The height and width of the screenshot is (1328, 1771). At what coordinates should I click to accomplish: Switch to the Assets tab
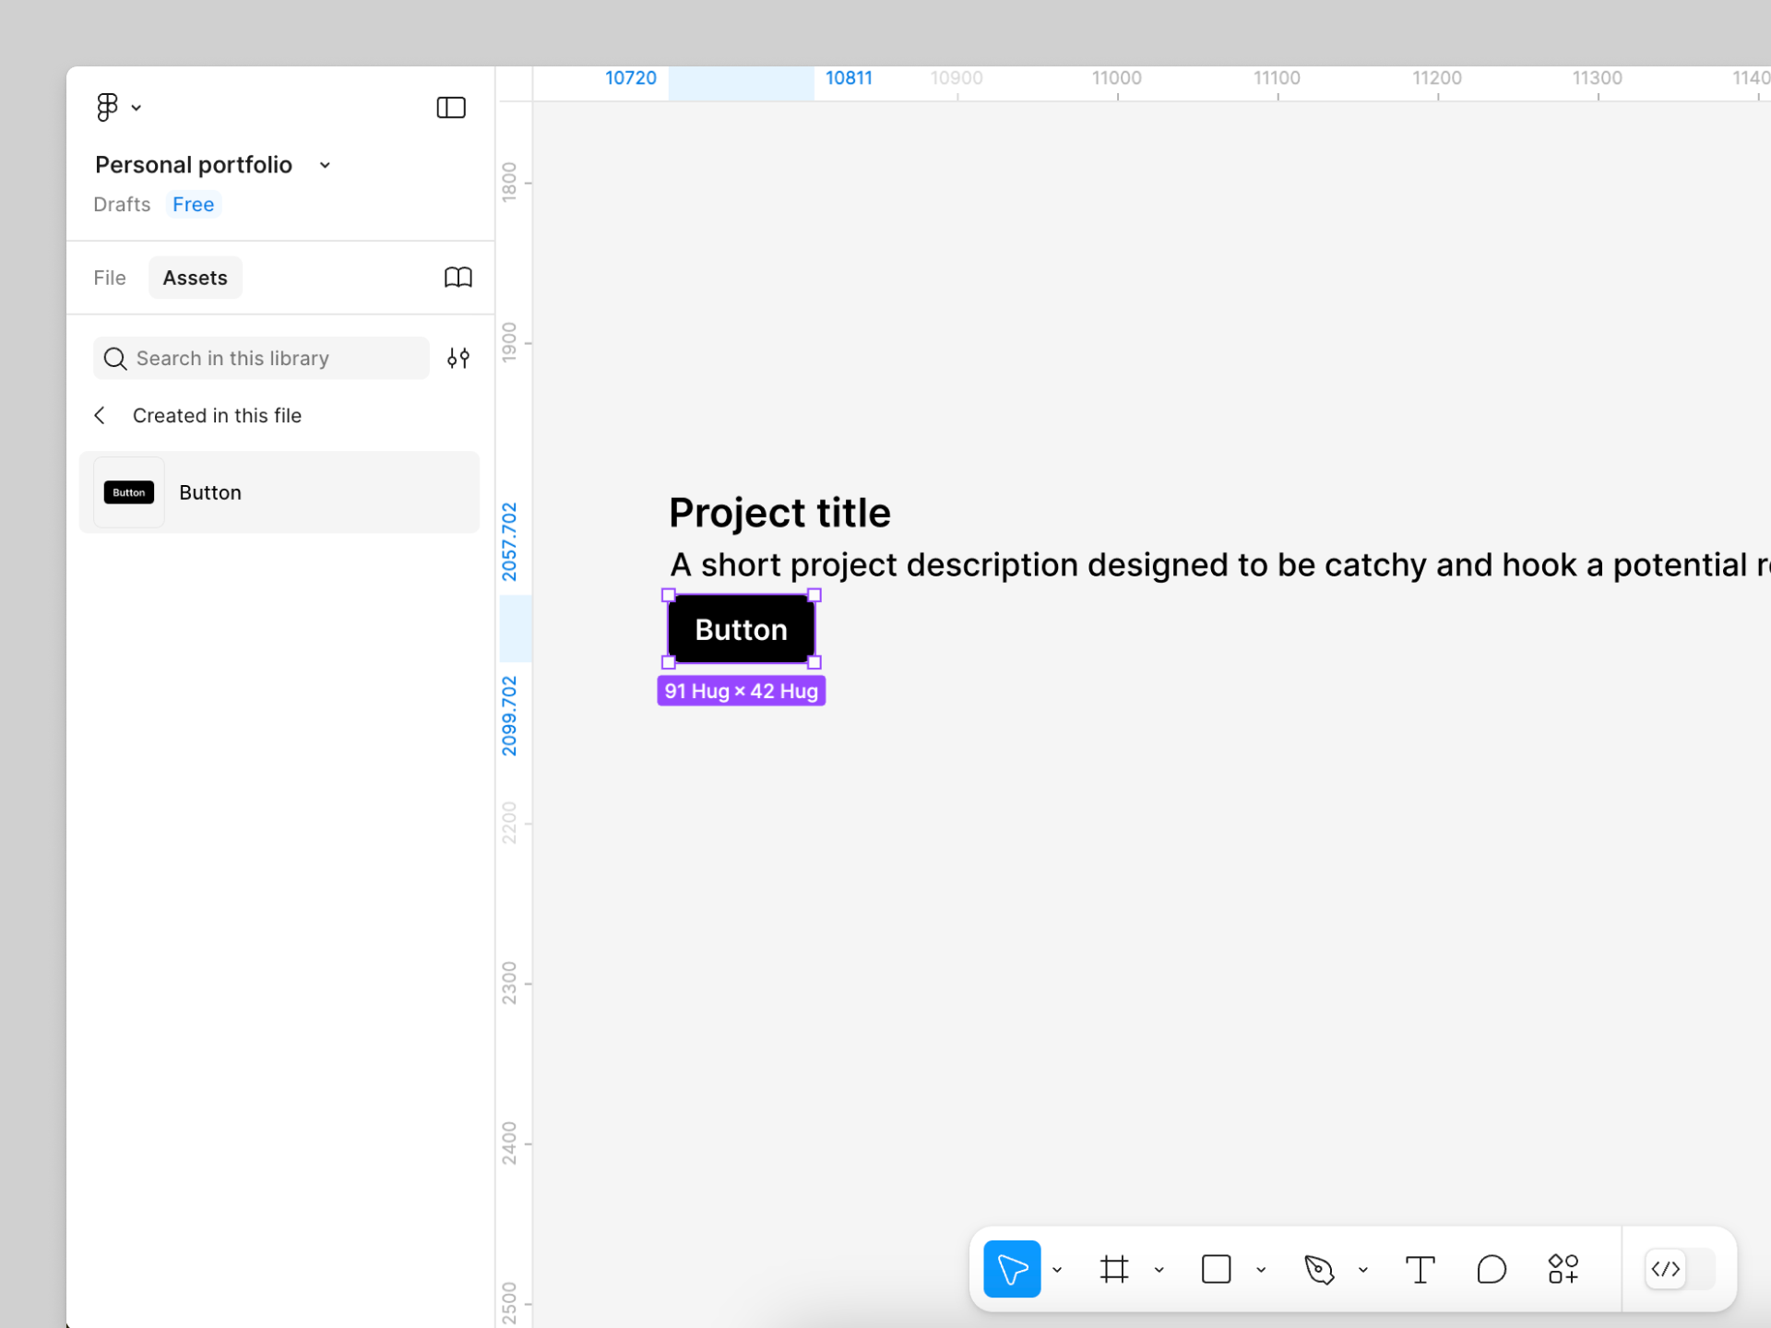coord(195,278)
